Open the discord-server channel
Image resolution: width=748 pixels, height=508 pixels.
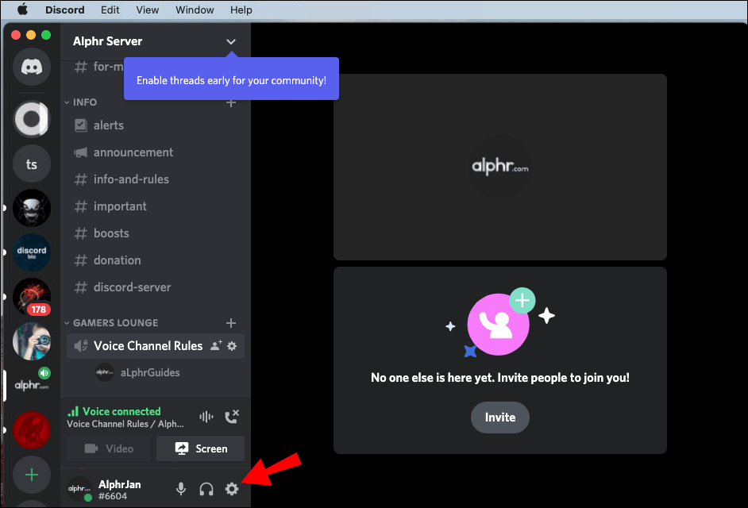[x=156, y=287]
